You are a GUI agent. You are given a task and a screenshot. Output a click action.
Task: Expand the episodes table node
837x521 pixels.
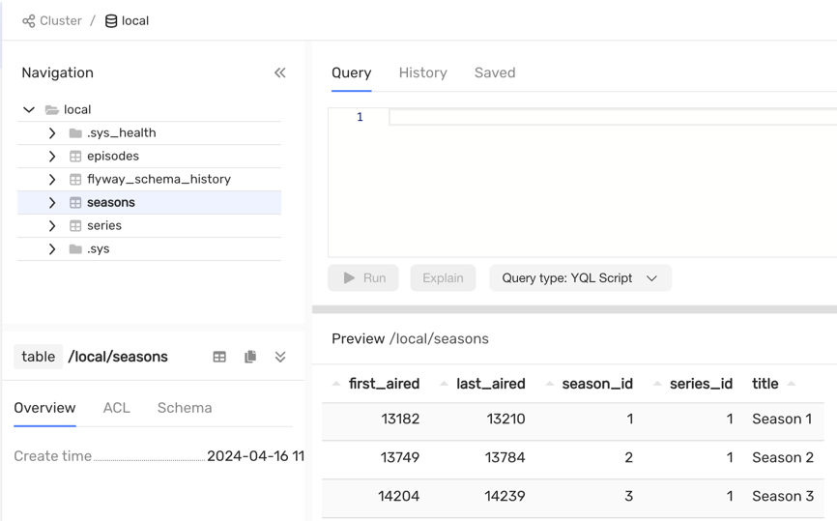click(x=52, y=156)
